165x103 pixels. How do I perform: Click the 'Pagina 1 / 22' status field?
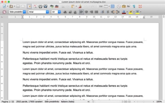(x=8, y=102)
